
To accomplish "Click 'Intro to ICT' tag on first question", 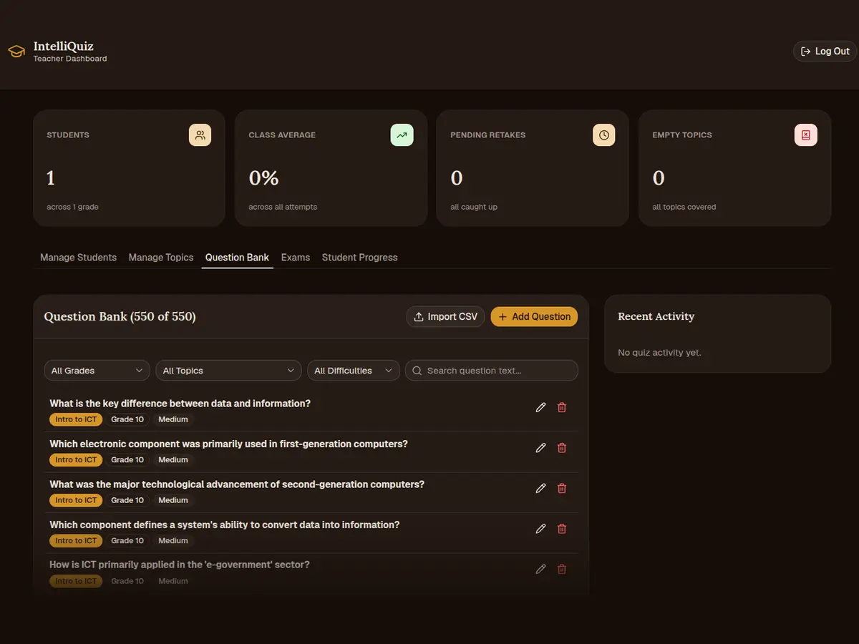I will pos(76,419).
